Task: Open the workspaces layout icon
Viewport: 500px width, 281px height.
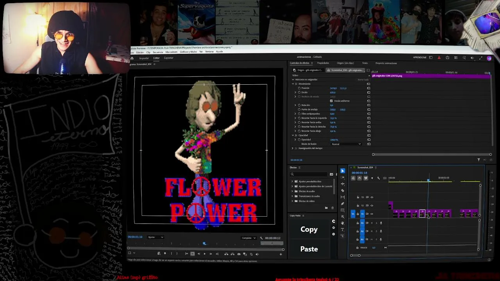Action: pyautogui.click(x=430, y=58)
